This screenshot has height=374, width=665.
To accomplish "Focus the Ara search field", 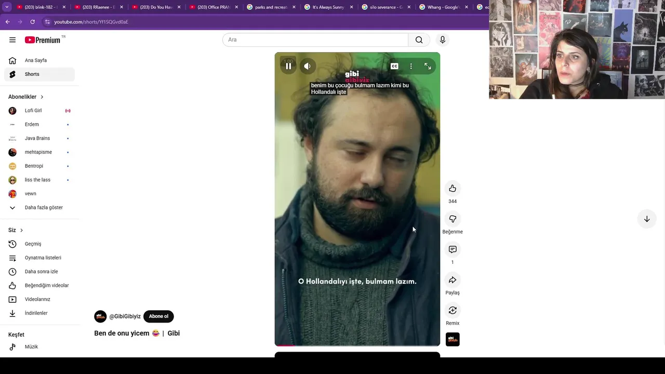I will click(x=315, y=40).
